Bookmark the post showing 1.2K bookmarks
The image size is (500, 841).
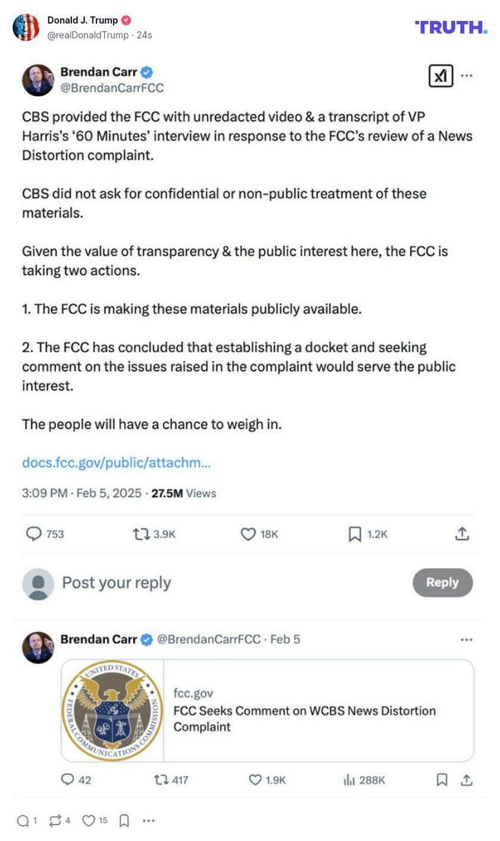[x=355, y=534]
